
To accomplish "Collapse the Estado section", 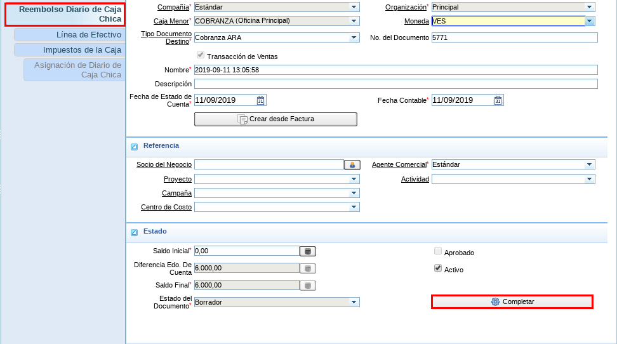I will pos(134,233).
